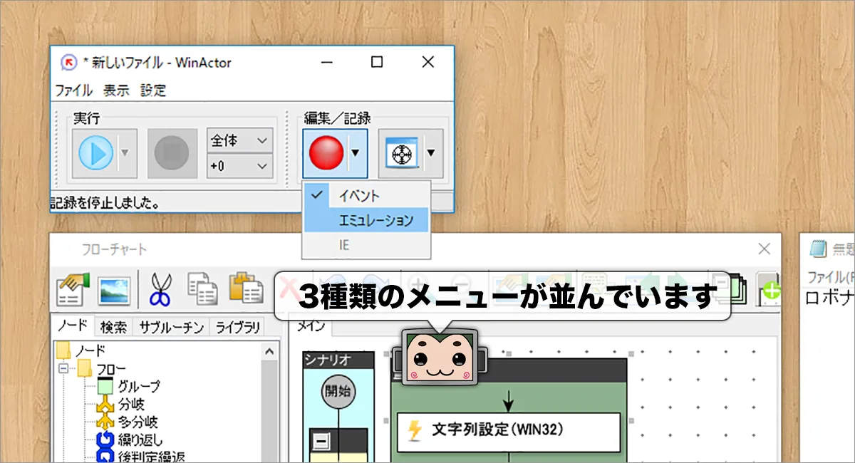
Task: Click the target window selection crosshair icon
Action: 402,153
